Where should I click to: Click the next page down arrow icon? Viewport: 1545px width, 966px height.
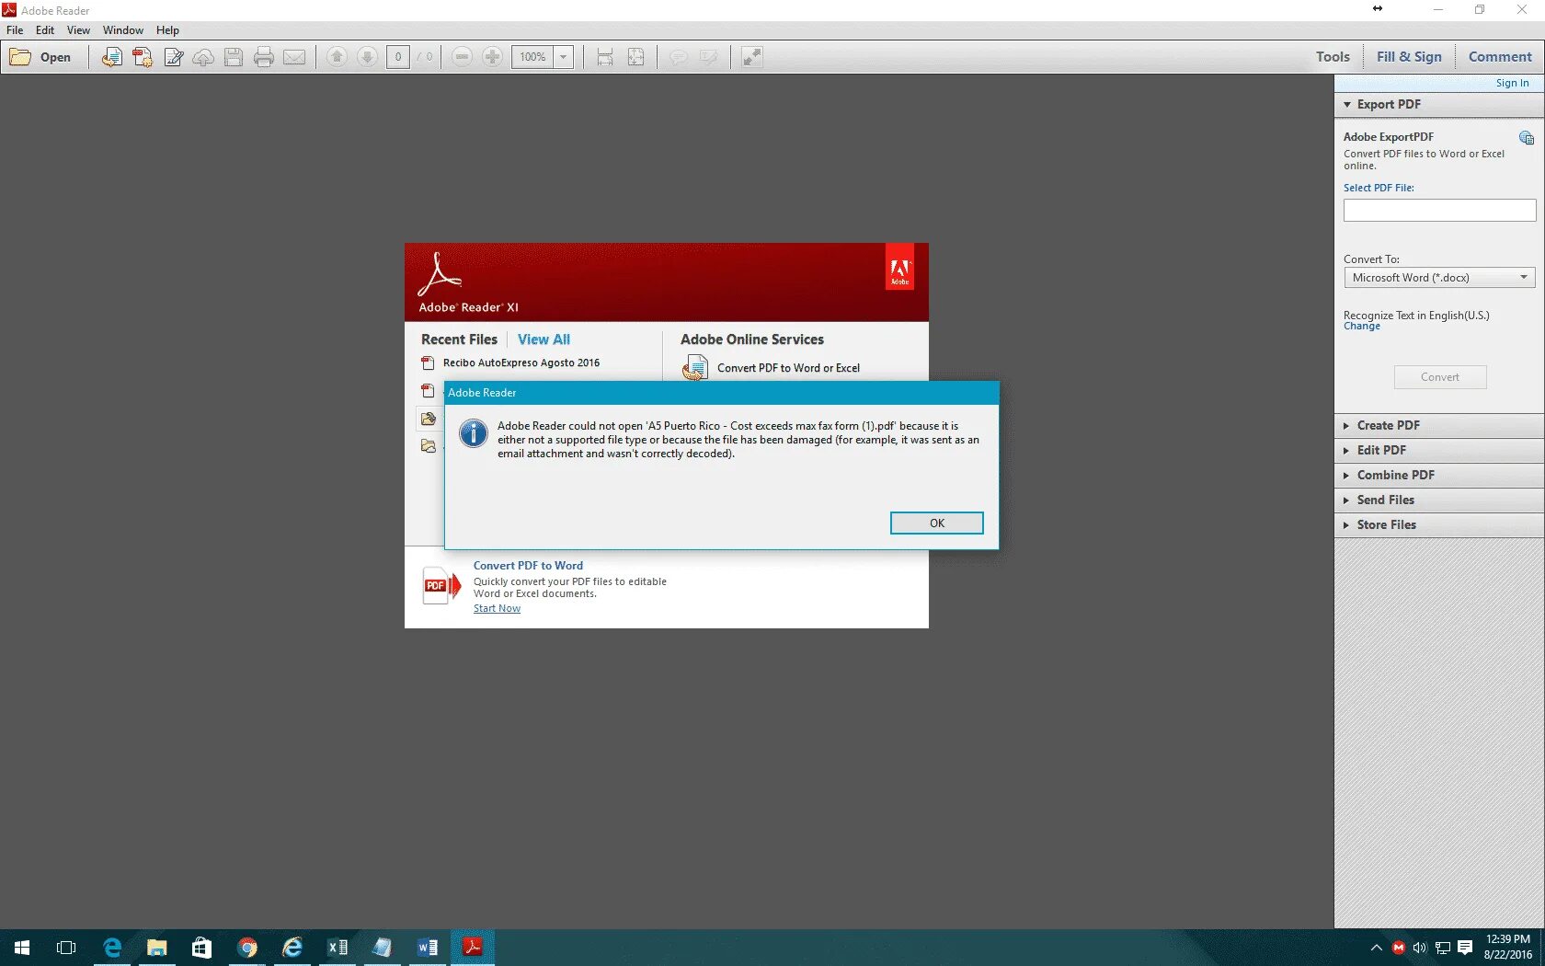(x=367, y=57)
